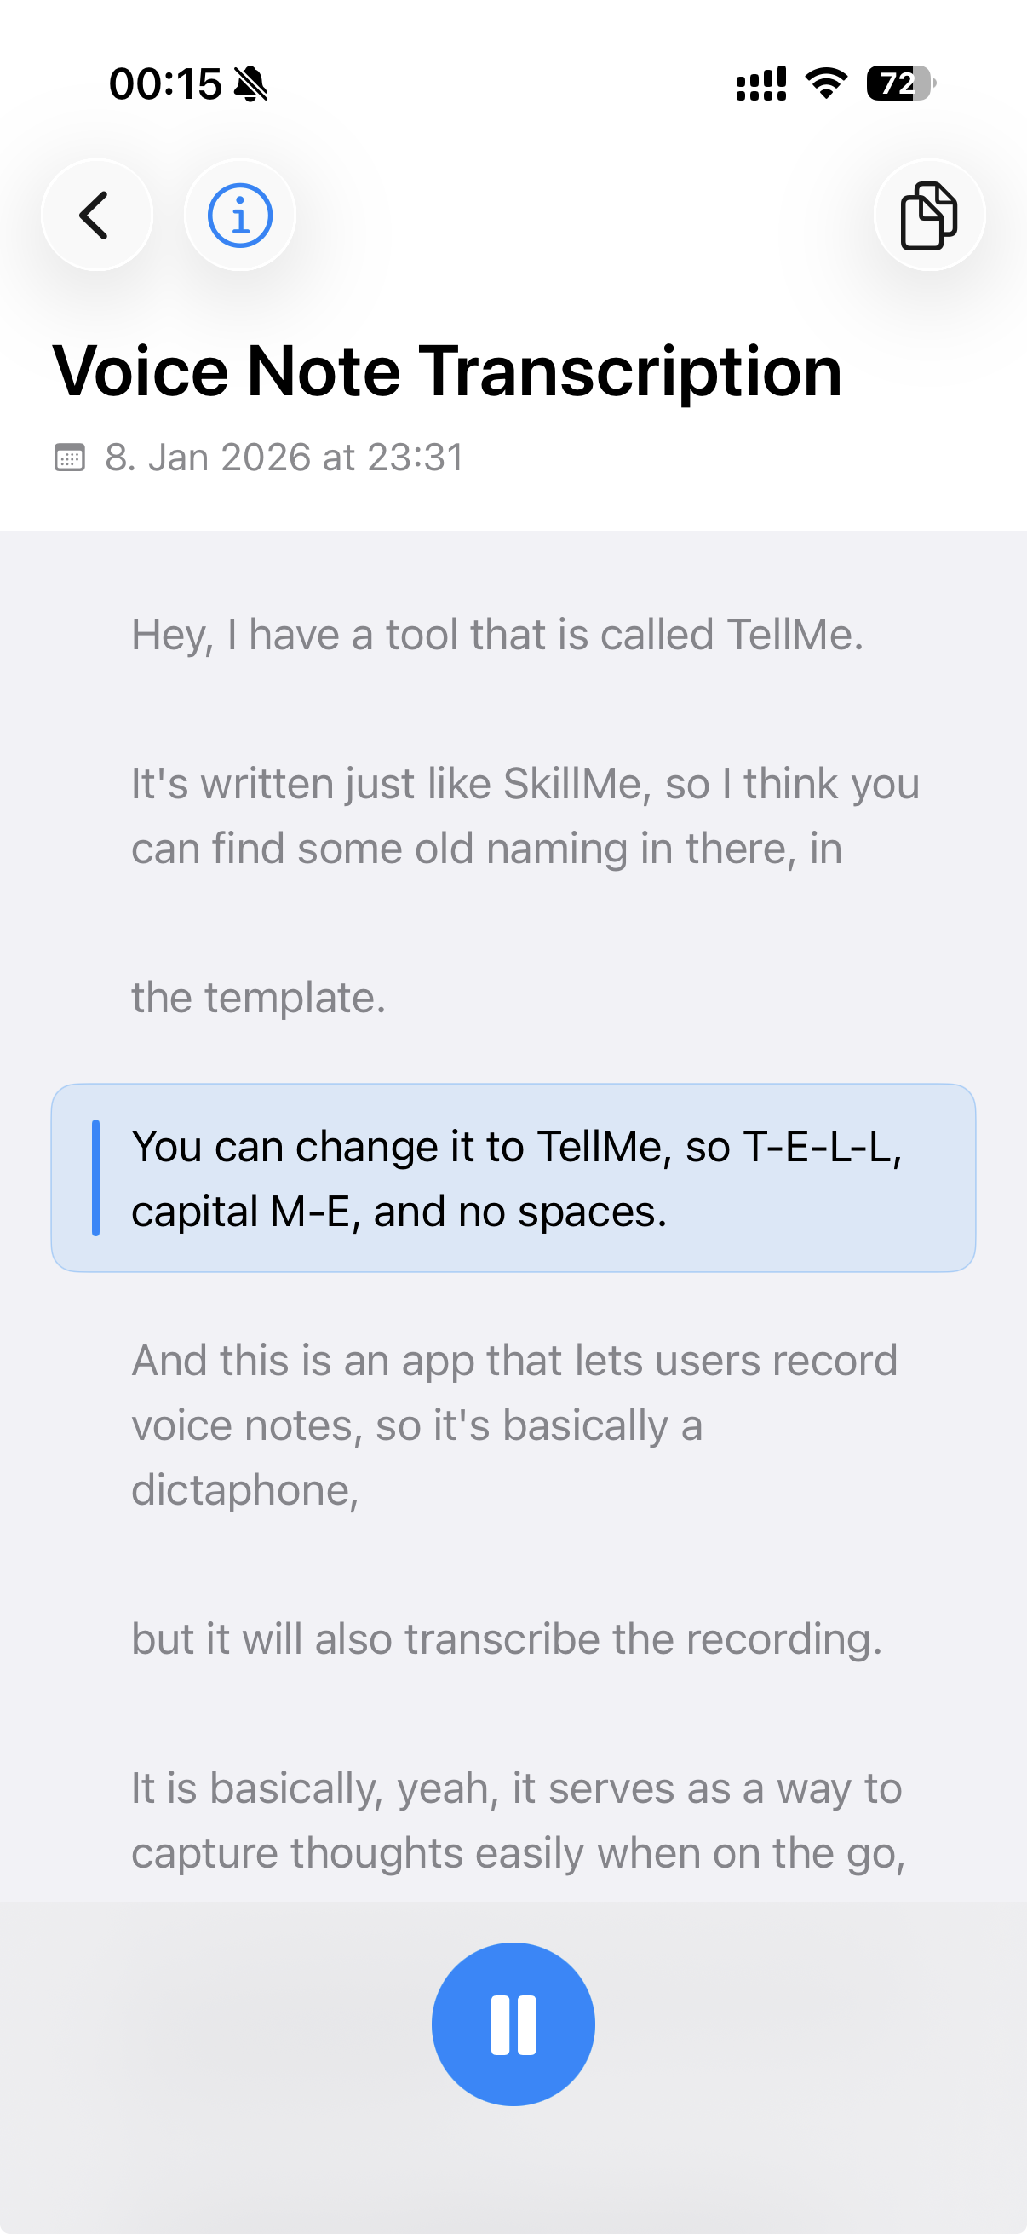
Task: Click the calendar icon beside the date
Action: [69, 455]
